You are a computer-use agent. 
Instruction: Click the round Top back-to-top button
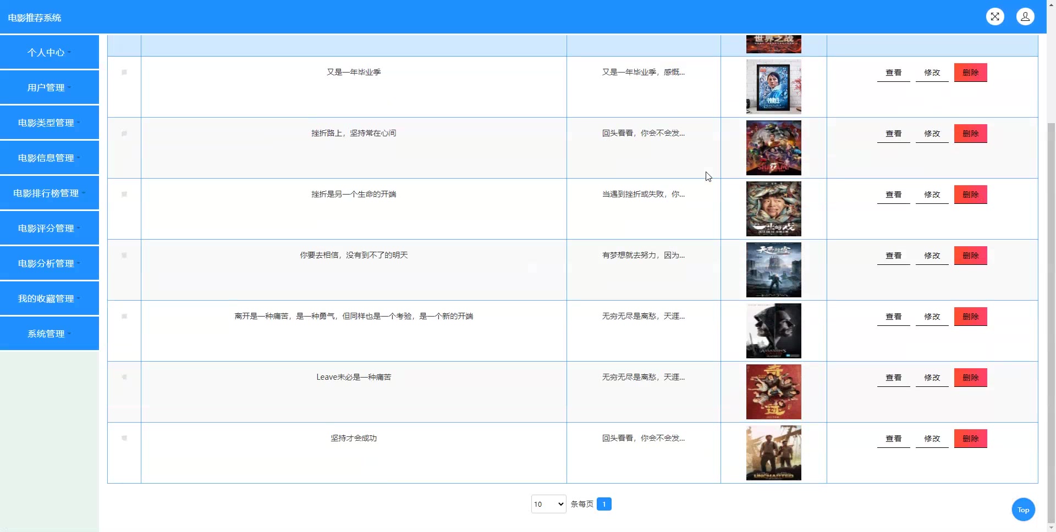pos(1023,509)
